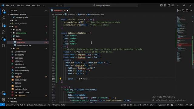194x109 pixels.
Task: Open errors and warnings count in status bar
Action: pos(21,105)
